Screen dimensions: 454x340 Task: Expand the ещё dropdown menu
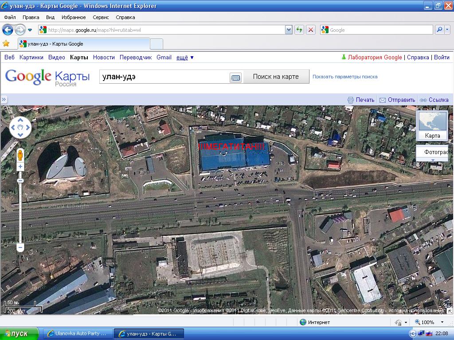point(185,57)
